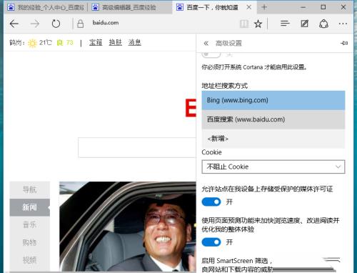The height and width of the screenshot is (273, 357).
Task: Click the lock icon in the address bar
Action: [81, 24]
